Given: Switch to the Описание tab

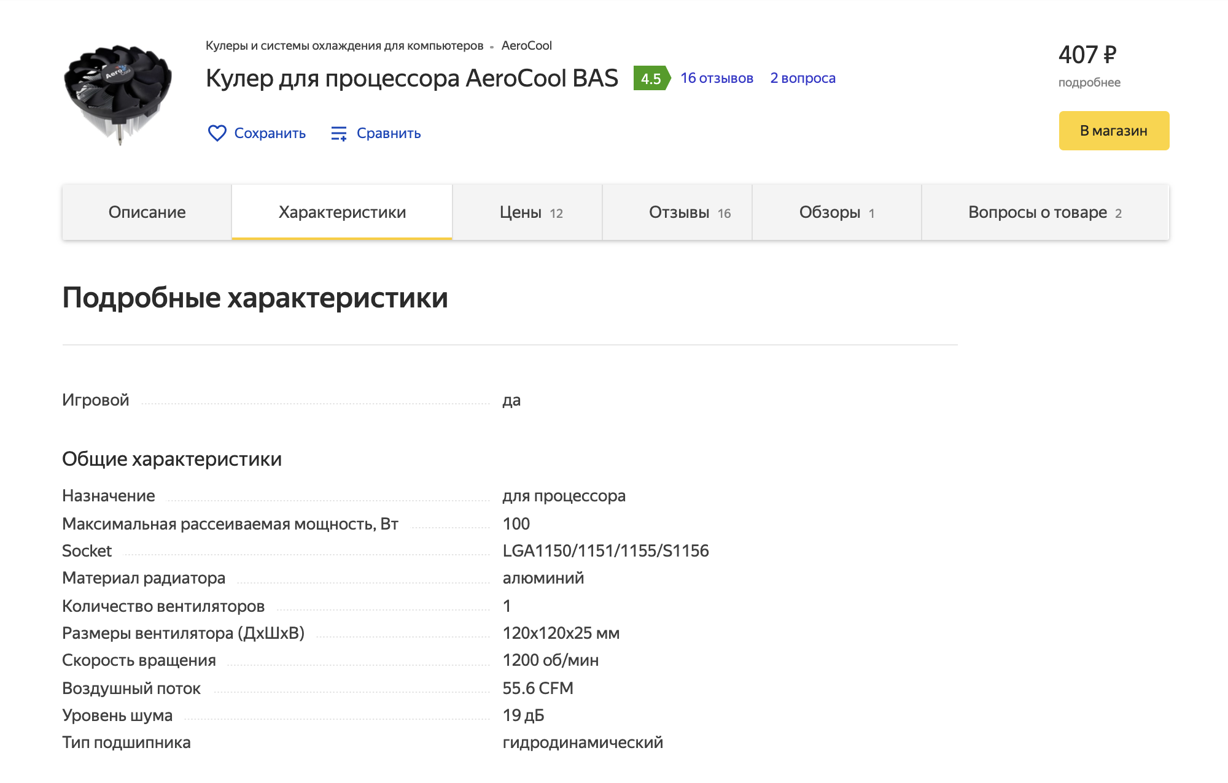Looking at the screenshot, I should [147, 212].
